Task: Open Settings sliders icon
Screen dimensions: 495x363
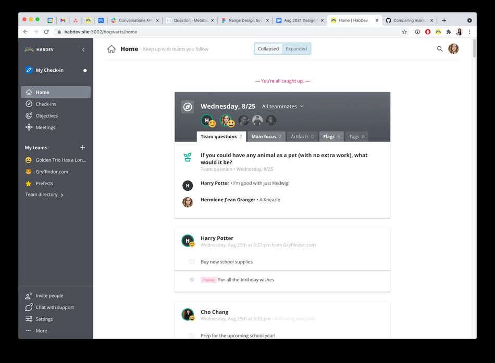Action: click(29, 319)
